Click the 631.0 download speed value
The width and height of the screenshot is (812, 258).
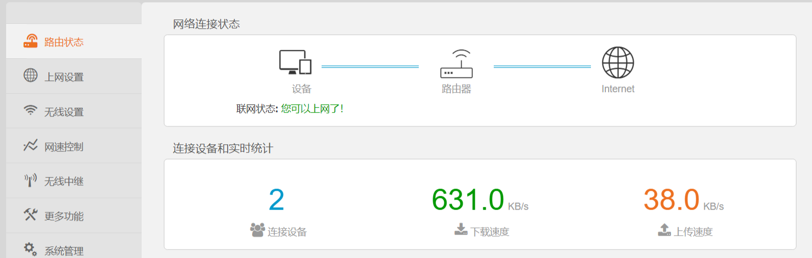tap(468, 200)
